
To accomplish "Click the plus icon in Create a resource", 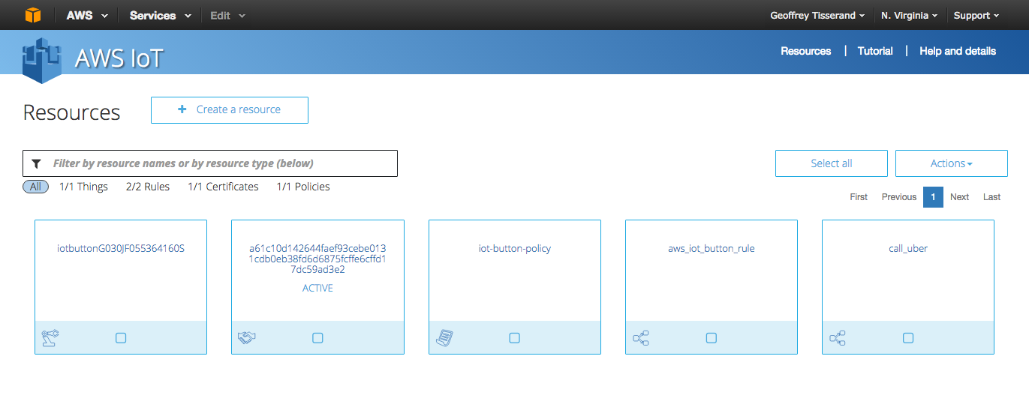I will pyautogui.click(x=182, y=109).
